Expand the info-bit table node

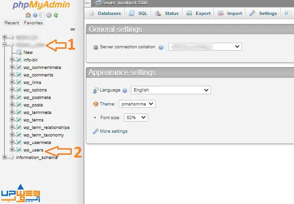coord(12,60)
